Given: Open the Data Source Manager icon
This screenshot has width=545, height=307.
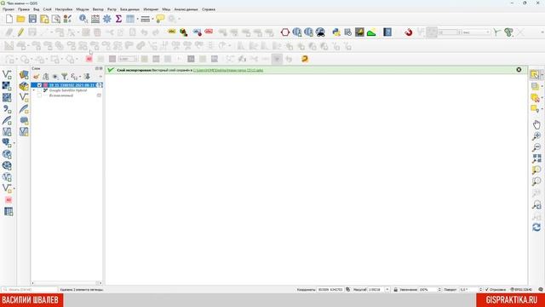Looking at the screenshot, I should (24, 74).
